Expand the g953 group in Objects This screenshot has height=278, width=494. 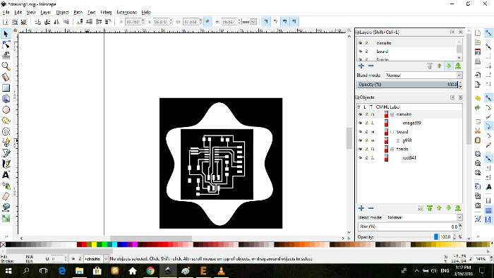pos(398,140)
